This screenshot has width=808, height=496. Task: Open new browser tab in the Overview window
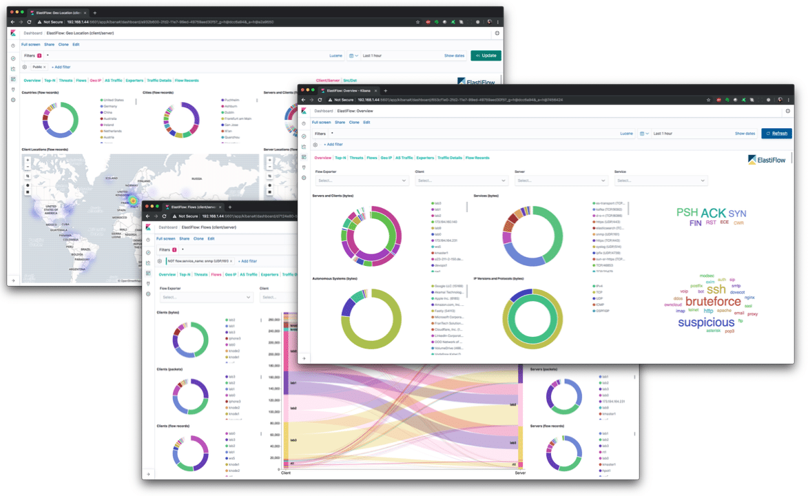coord(386,91)
